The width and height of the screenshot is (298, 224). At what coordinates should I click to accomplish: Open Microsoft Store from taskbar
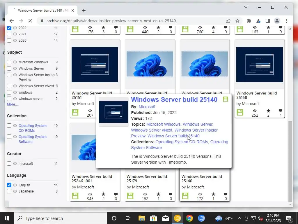[x=153, y=218]
